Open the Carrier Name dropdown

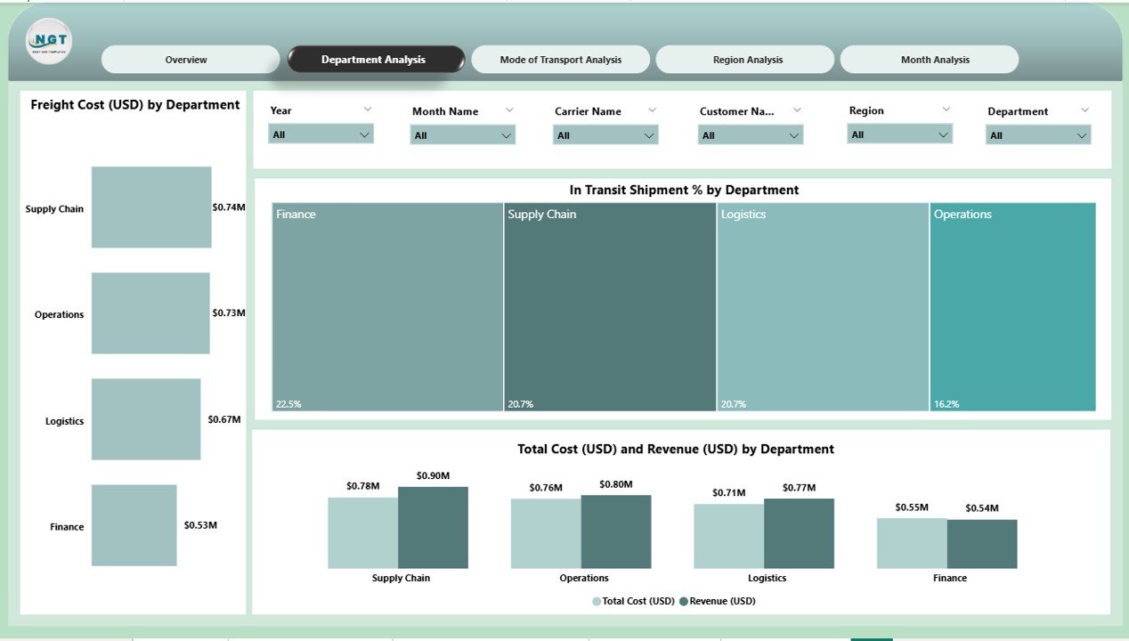605,134
